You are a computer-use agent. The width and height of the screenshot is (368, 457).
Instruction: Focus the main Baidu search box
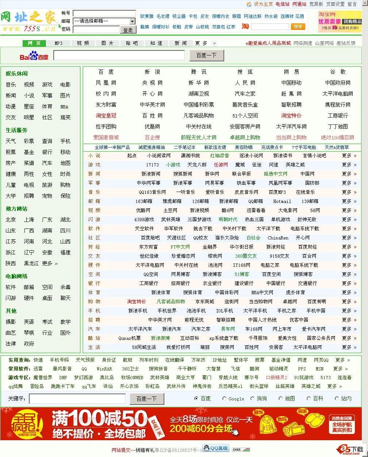(119, 55)
